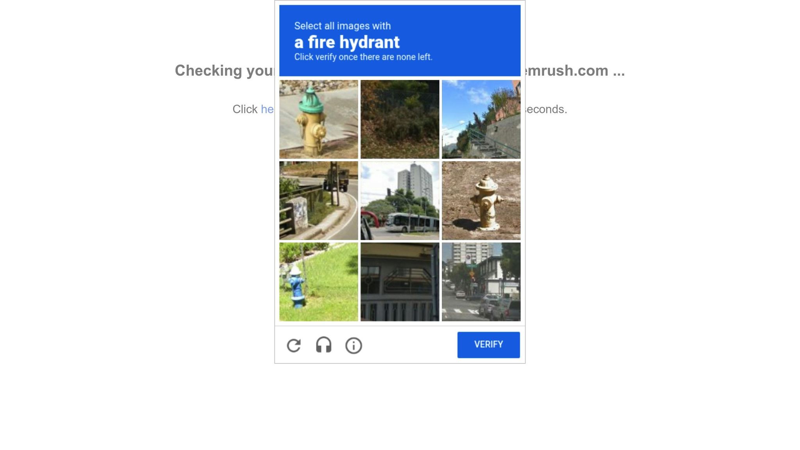Click the blue VERIFY button
Viewport: 800px width, 450px height.
click(x=489, y=345)
